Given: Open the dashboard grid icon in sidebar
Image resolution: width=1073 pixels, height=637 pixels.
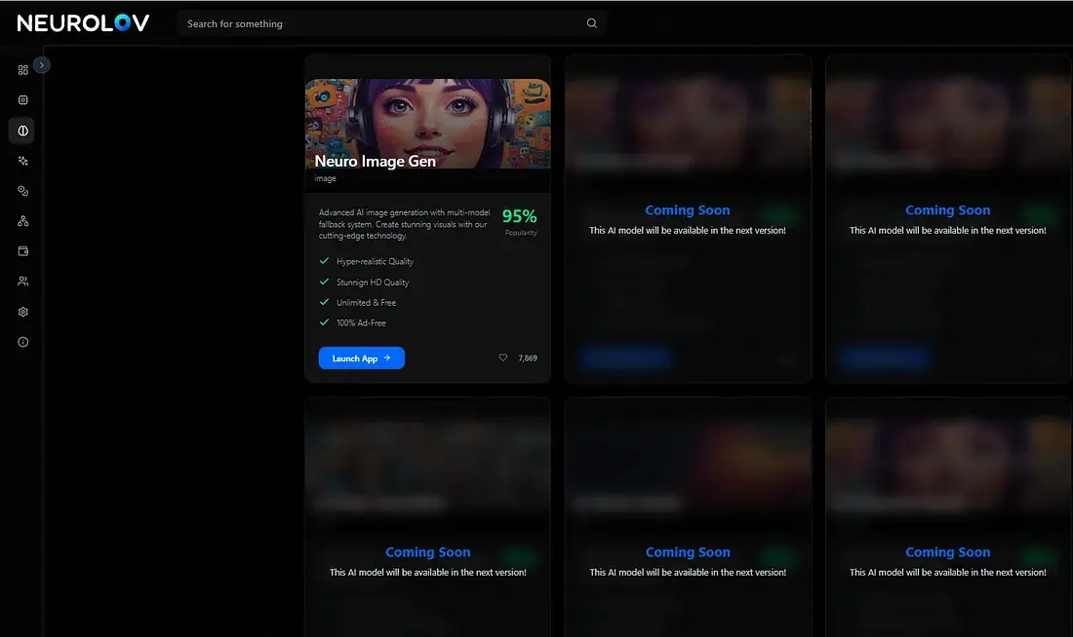Looking at the screenshot, I should coord(22,70).
